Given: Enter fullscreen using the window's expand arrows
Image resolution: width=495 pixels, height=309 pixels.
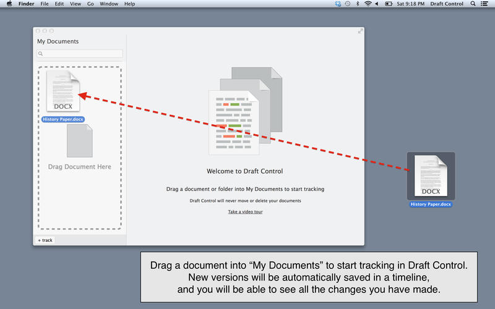Looking at the screenshot, I should click(x=360, y=31).
